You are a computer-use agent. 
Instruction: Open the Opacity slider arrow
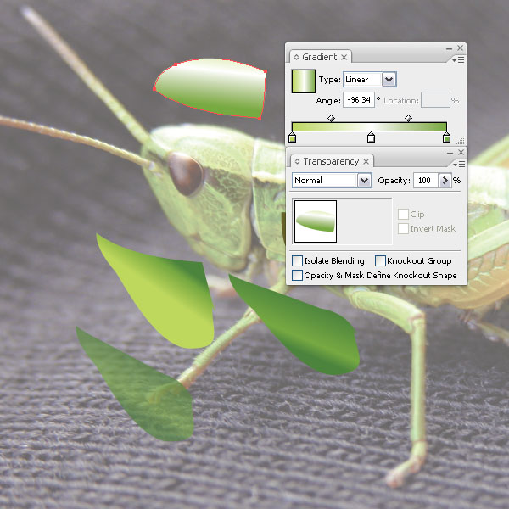[x=445, y=181]
